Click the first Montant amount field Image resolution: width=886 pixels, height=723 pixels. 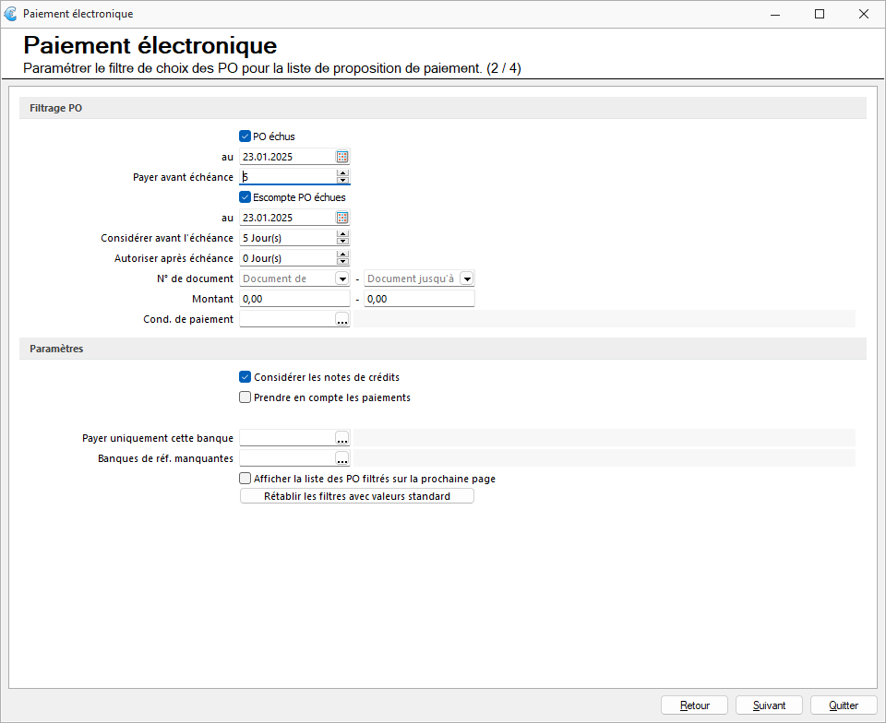point(294,299)
